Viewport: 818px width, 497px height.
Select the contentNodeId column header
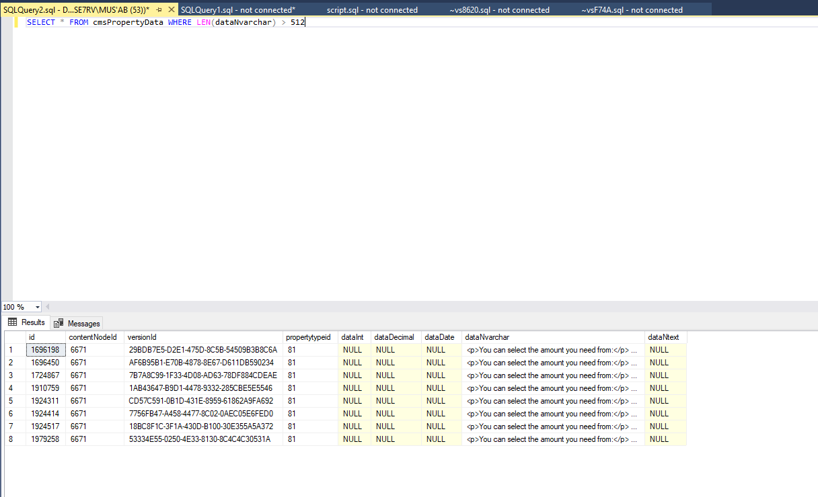tap(95, 337)
